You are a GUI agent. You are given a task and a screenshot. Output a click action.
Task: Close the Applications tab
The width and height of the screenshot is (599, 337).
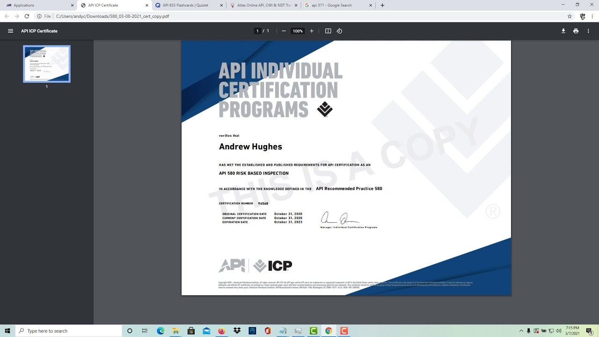pyautogui.click(x=72, y=5)
